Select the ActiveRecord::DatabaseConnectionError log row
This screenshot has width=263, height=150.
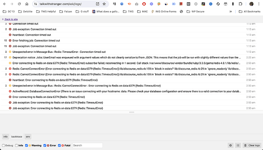[x=129, y=92]
